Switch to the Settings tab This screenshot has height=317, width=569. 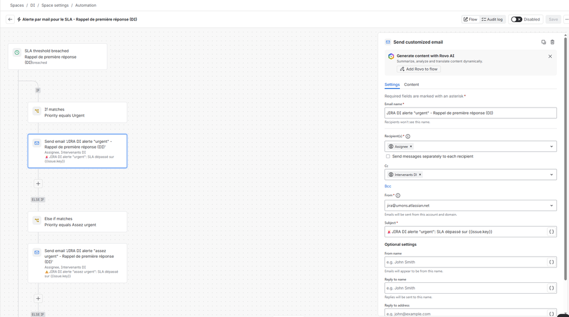click(392, 84)
